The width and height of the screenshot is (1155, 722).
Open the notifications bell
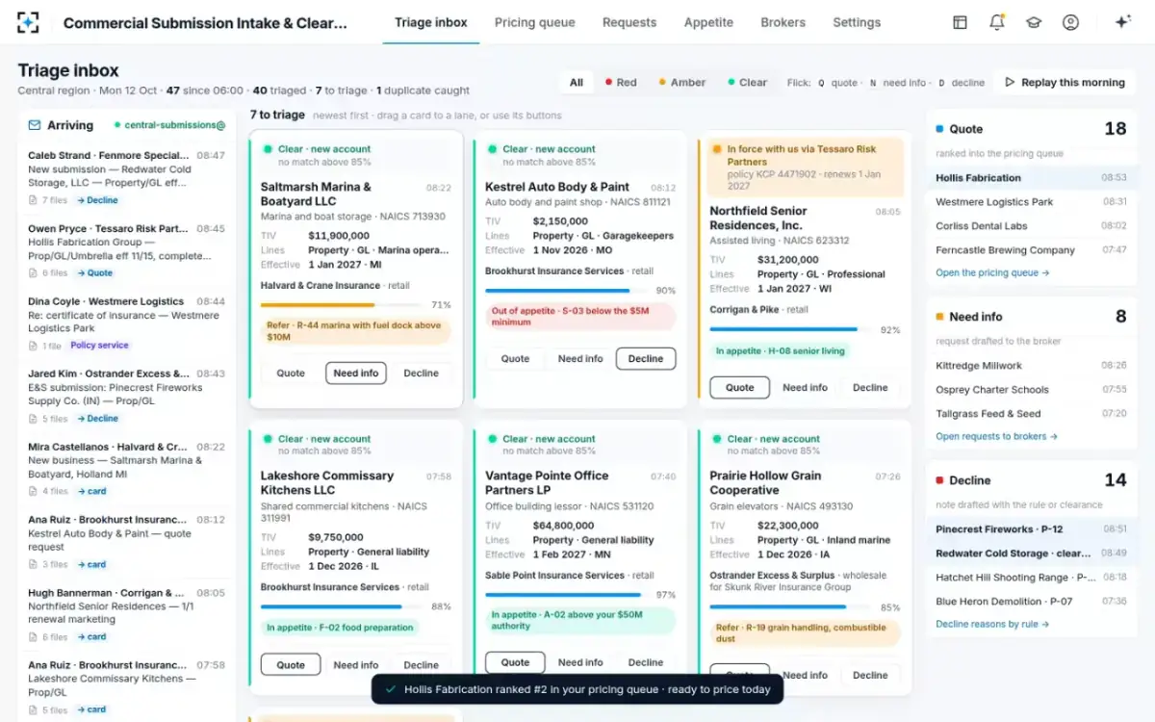(997, 22)
